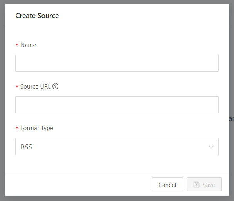Click the Create Source dialog title
The image size is (234, 201).
(x=37, y=16)
